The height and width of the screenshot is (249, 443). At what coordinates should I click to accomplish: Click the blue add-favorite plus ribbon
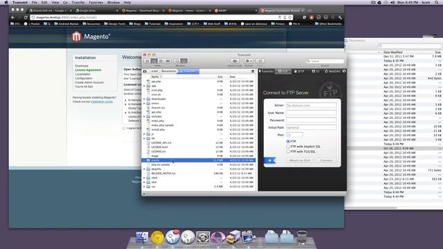[270, 160]
